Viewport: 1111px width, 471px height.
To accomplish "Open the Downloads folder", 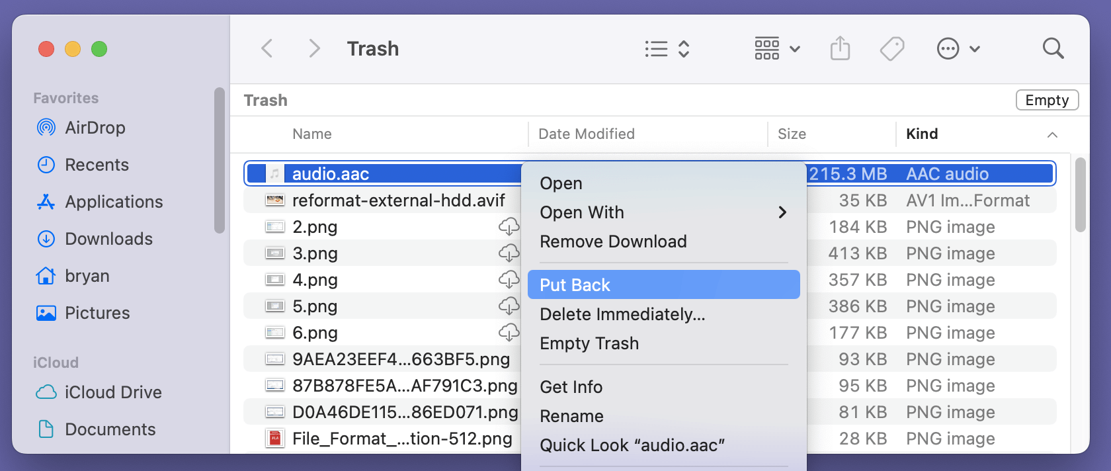I will (x=109, y=239).
